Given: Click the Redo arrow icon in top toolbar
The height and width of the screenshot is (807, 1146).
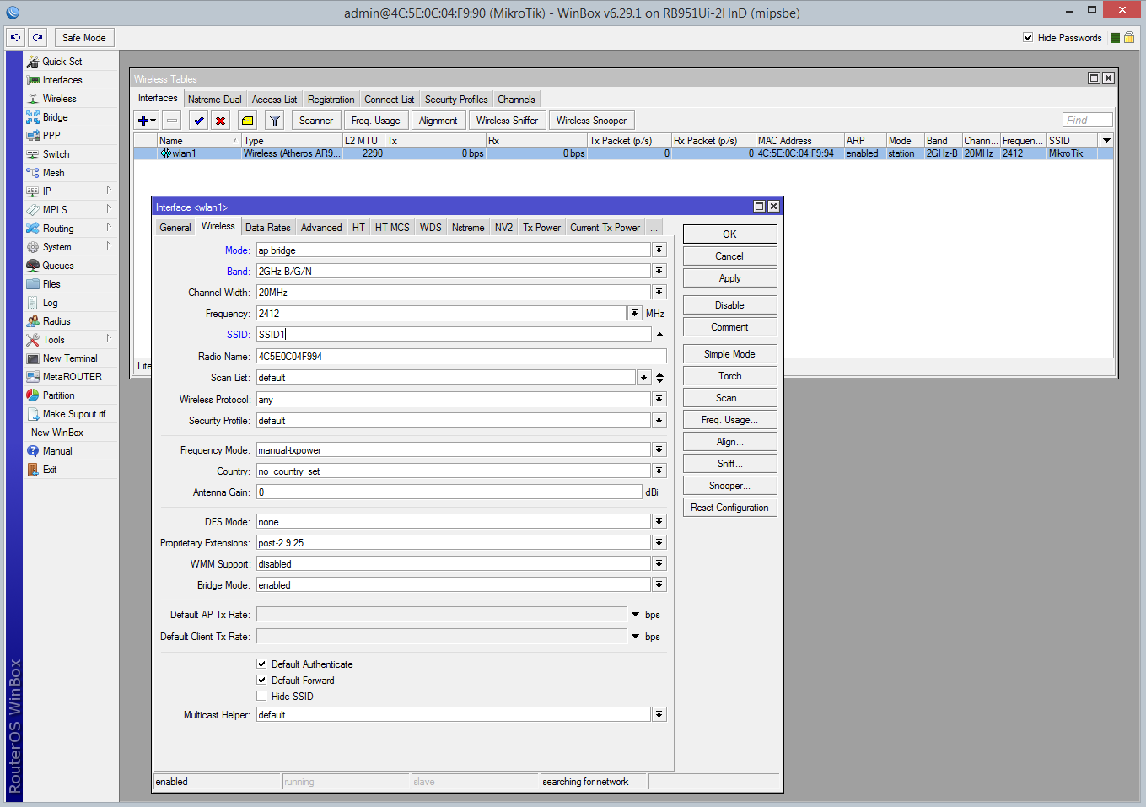Looking at the screenshot, I should pyautogui.click(x=37, y=37).
